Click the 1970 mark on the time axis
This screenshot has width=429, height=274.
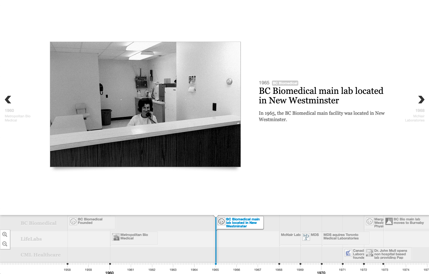(x=321, y=272)
